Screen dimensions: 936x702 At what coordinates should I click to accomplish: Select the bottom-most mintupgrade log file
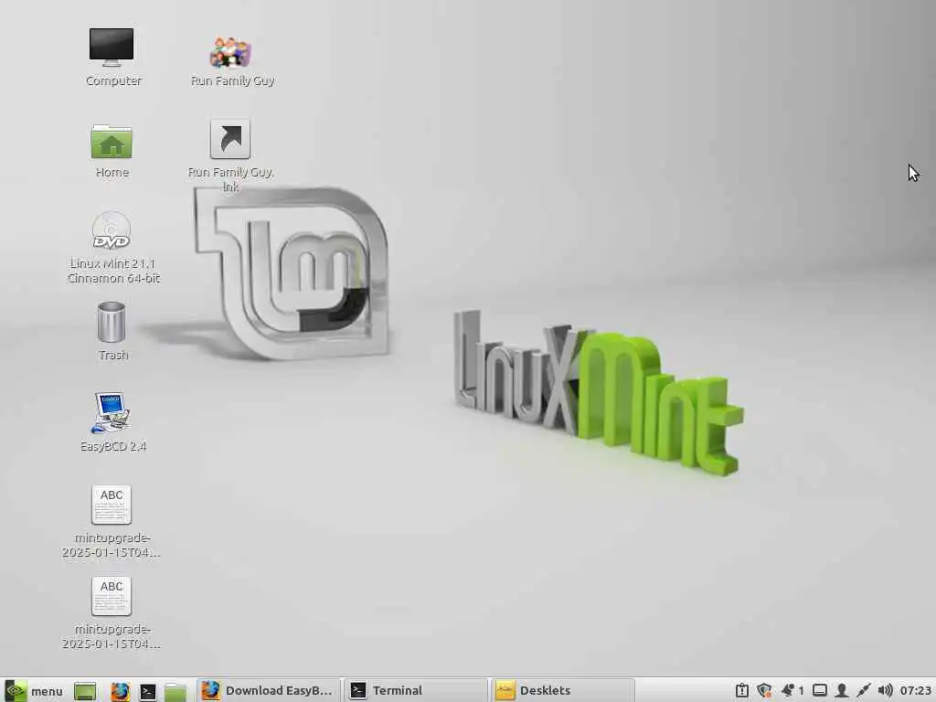click(x=112, y=596)
